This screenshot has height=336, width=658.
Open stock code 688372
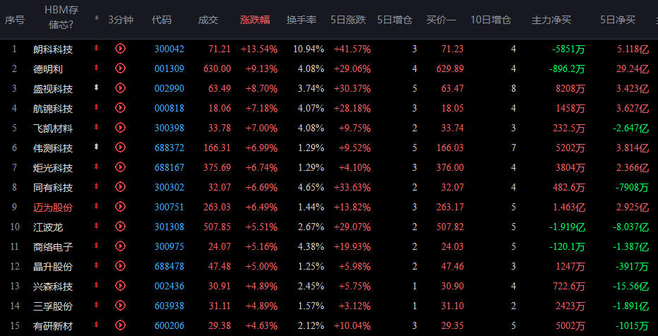pyautogui.click(x=169, y=148)
